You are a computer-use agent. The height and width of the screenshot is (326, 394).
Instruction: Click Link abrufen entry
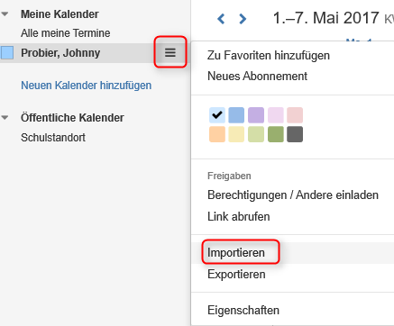[x=239, y=217]
